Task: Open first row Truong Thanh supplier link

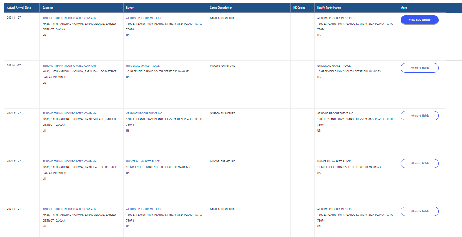Action: click(69, 18)
